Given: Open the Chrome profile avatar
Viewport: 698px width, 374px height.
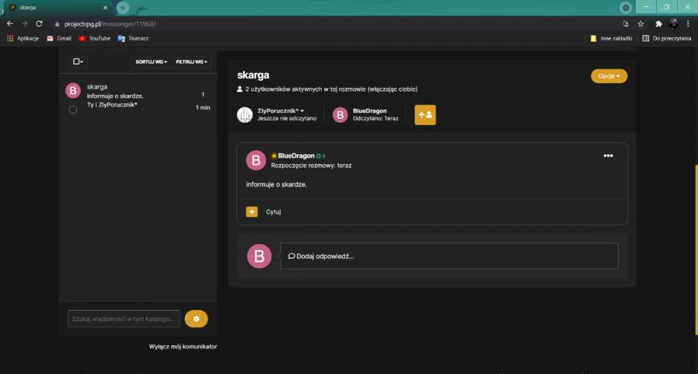Looking at the screenshot, I should click(x=674, y=24).
